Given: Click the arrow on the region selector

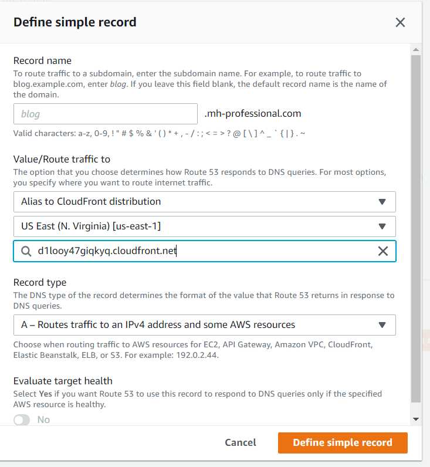Looking at the screenshot, I should click(382, 226).
